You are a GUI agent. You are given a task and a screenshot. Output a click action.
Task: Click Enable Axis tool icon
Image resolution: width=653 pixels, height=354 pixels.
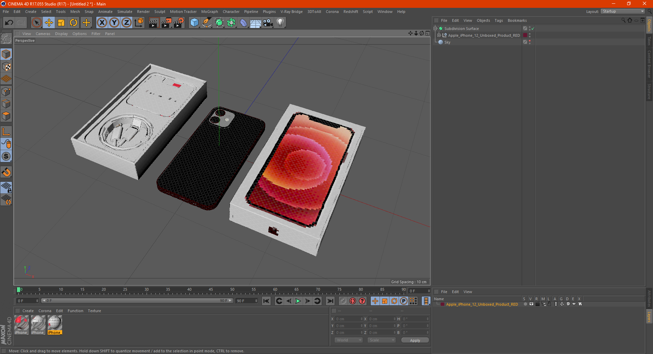click(6, 132)
